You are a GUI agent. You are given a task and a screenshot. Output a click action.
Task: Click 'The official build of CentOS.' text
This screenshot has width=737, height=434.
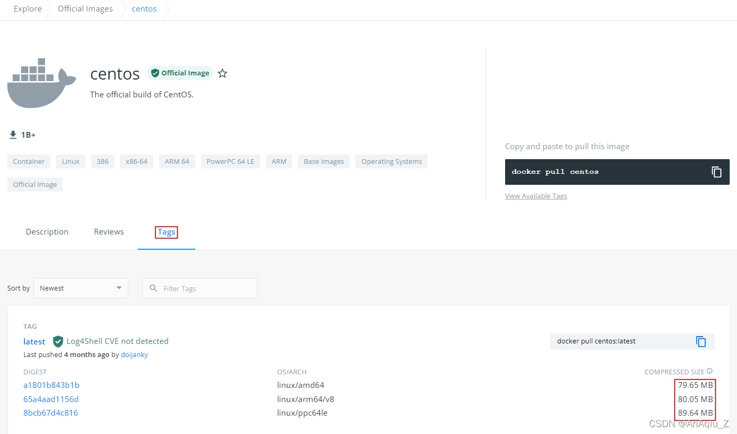tap(142, 95)
